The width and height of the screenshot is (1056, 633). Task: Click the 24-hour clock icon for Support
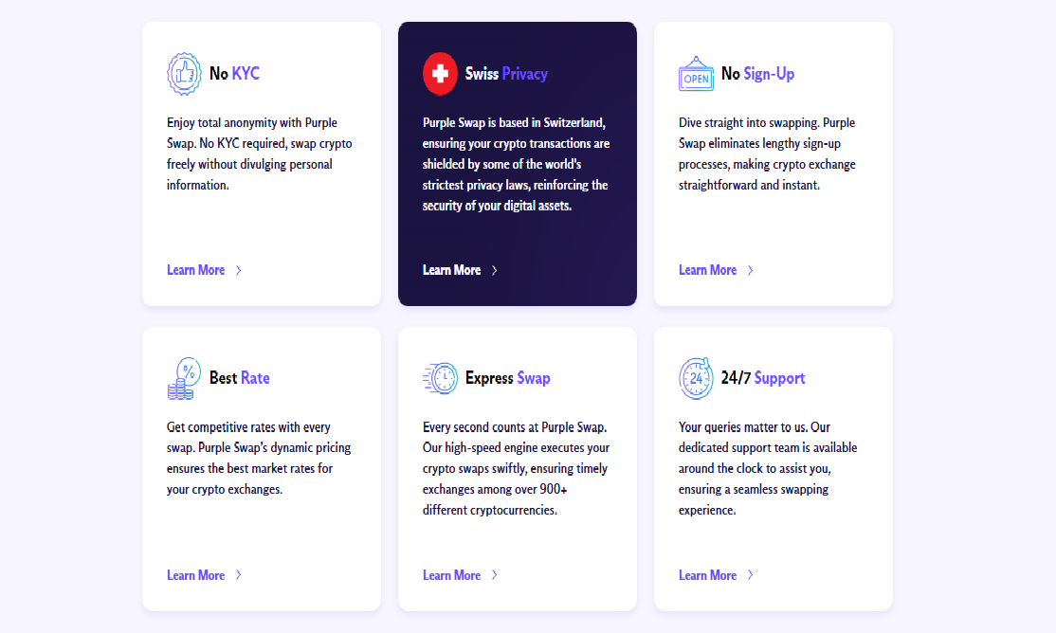pyautogui.click(x=696, y=378)
